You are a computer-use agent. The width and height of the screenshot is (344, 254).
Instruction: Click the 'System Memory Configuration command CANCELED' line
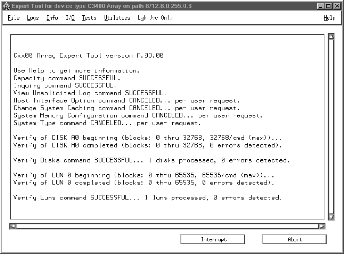coord(138,115)
